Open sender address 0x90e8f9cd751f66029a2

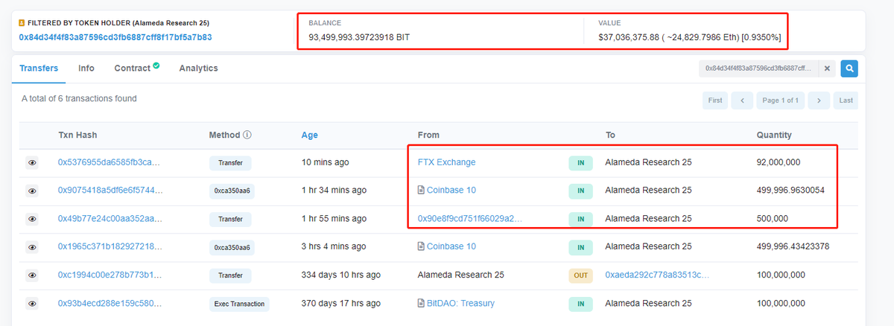click(469, 219)
